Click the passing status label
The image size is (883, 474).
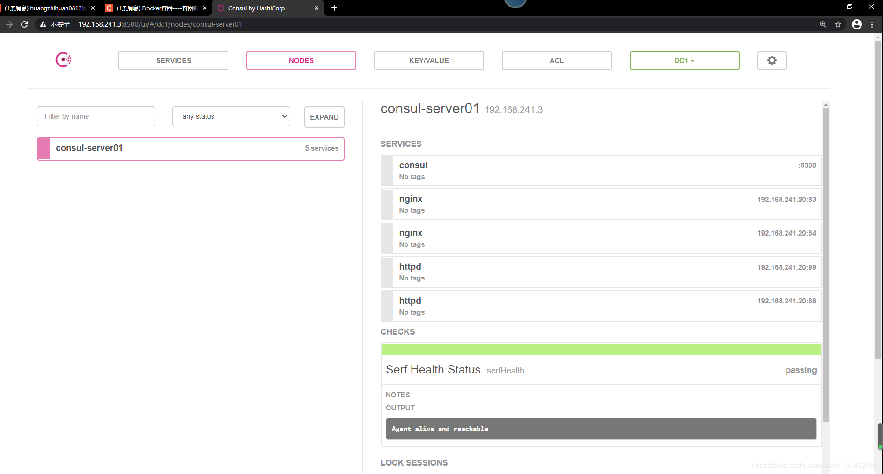pos(801,370)
